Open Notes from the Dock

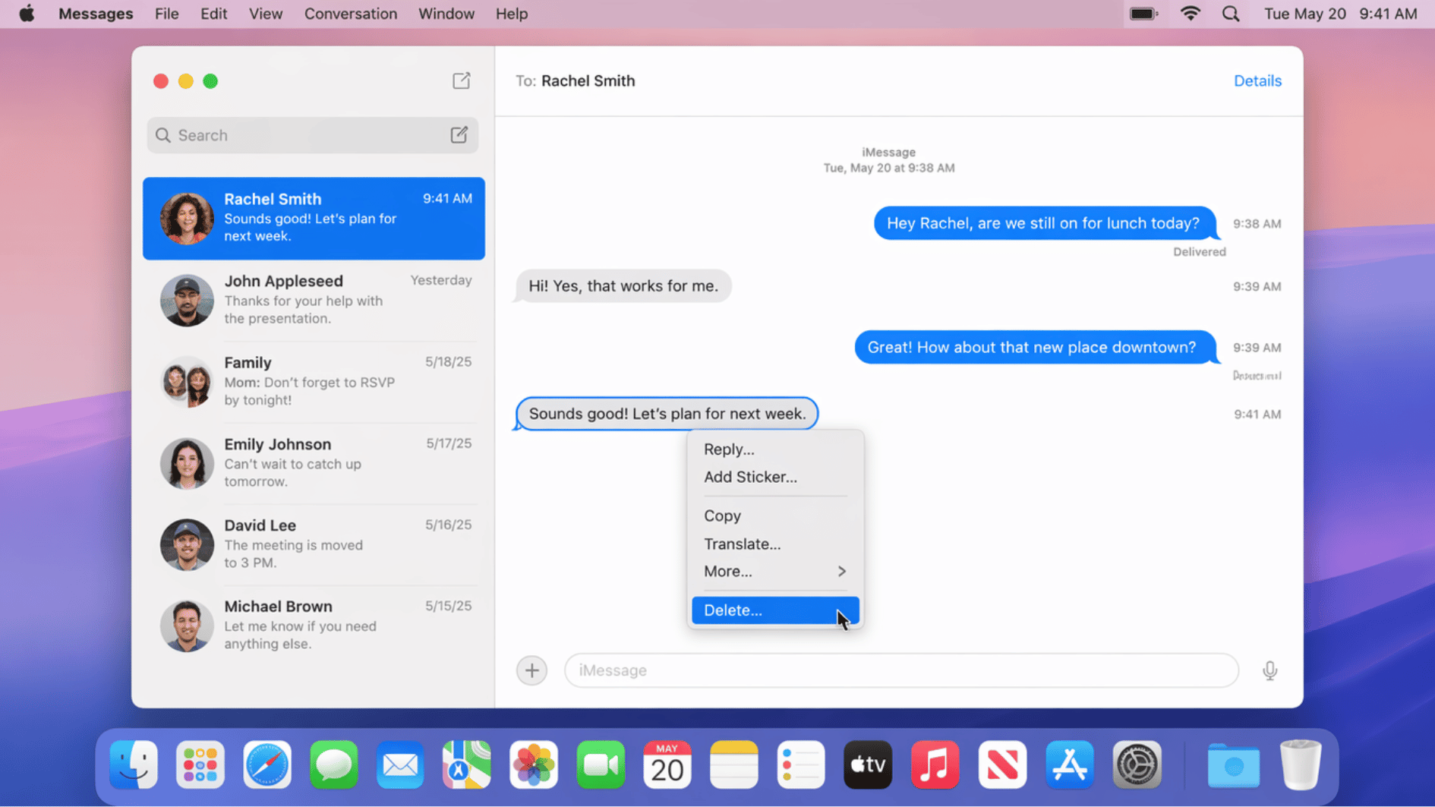(734, 764)
